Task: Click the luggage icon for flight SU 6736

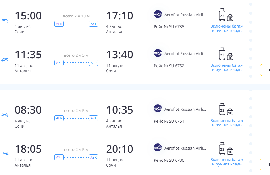Action: 226,148
